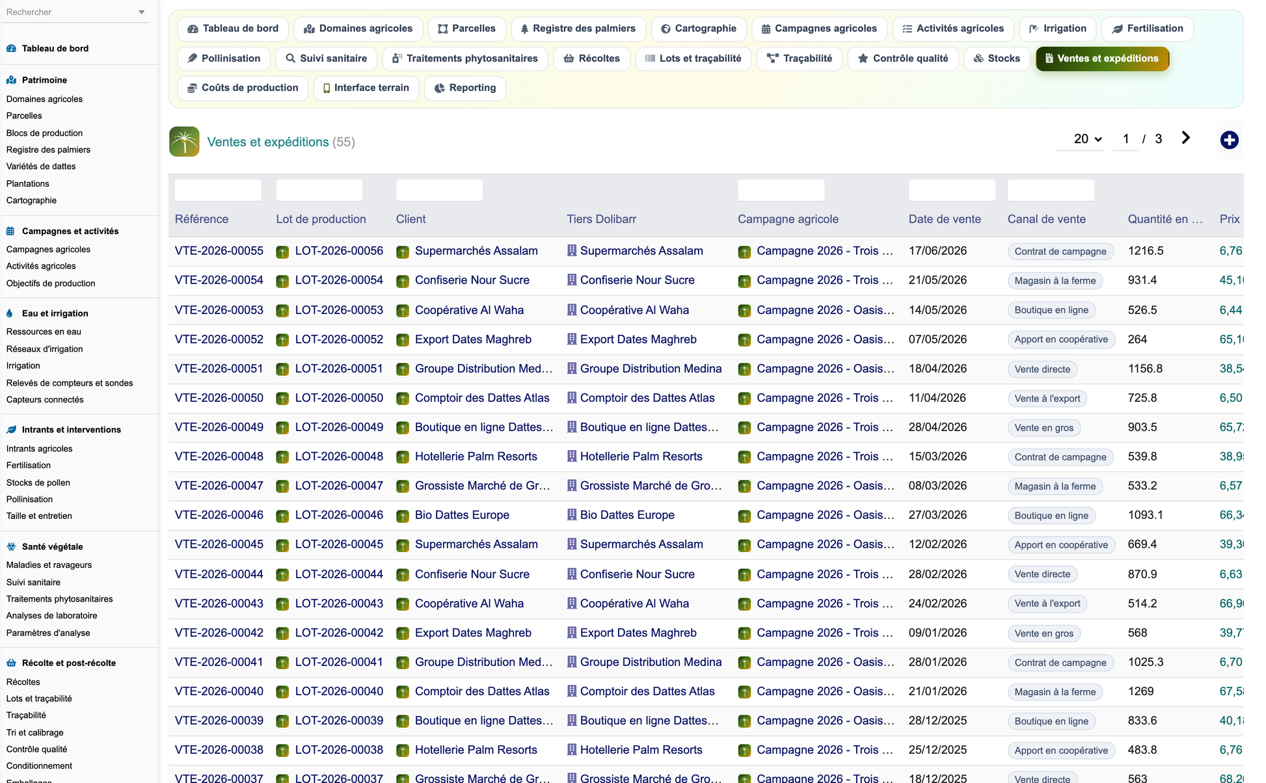This screenshot has width=1266, height=783.
Task: Open Objectifs de production in sidebar
Action: coord(51,284)
